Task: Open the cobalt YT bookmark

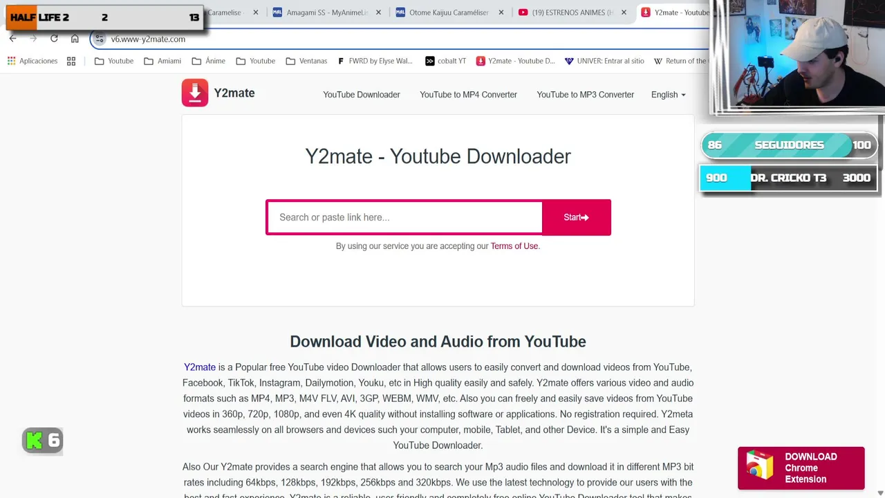Action: tap(445, 61)
